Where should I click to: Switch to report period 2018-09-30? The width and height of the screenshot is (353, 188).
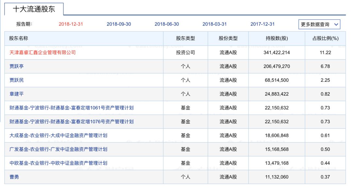[119, 24]
